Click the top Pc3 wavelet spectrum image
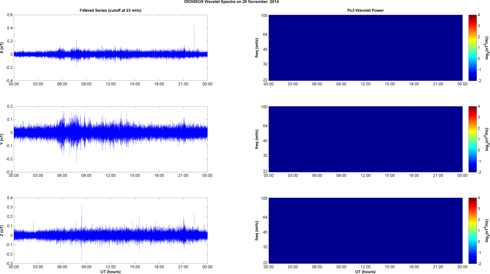Screen dimensions: 490x274 (x=365, y=48)
